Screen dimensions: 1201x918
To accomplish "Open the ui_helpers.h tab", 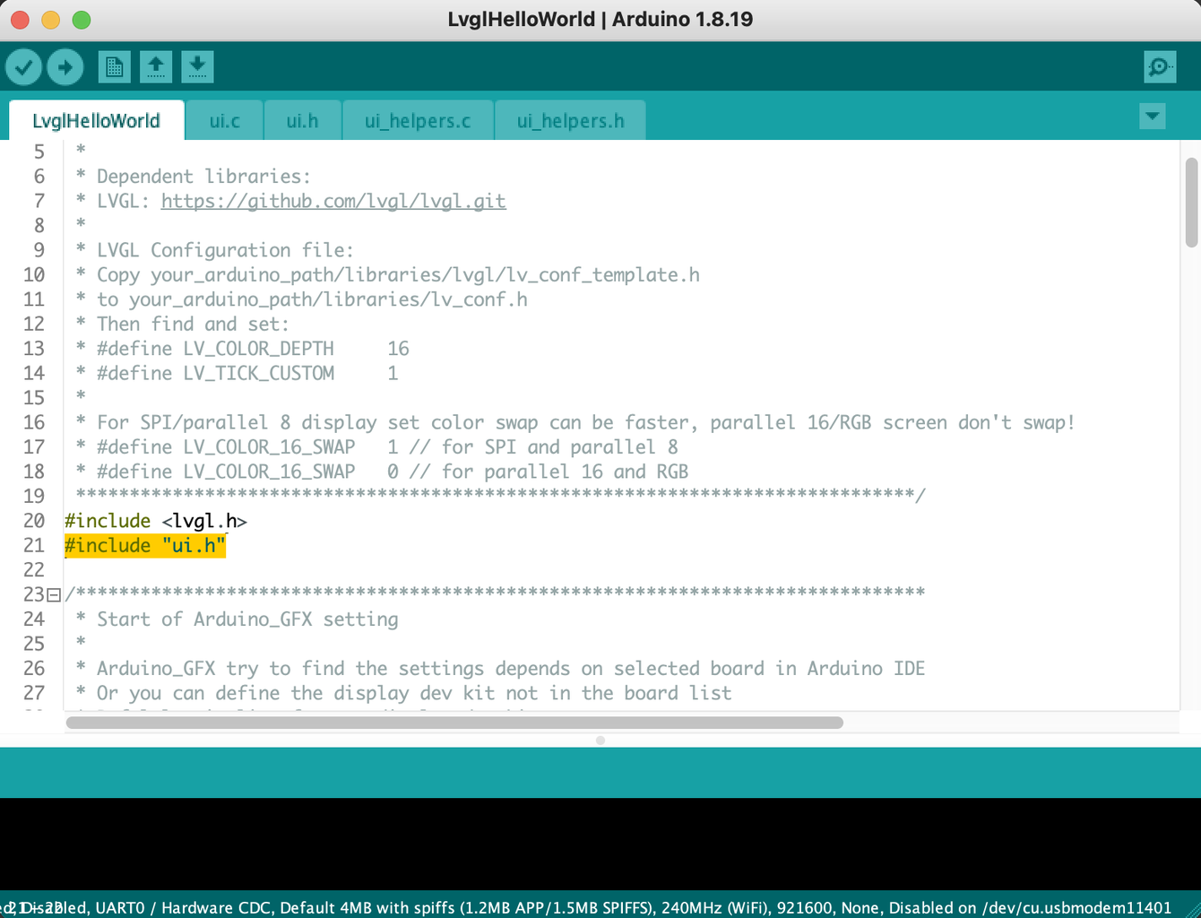I will 570,121.
